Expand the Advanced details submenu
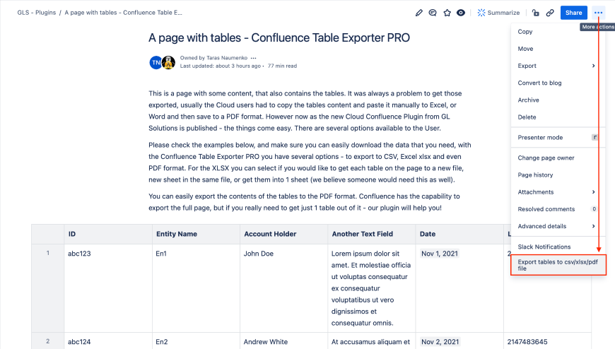 557,226
